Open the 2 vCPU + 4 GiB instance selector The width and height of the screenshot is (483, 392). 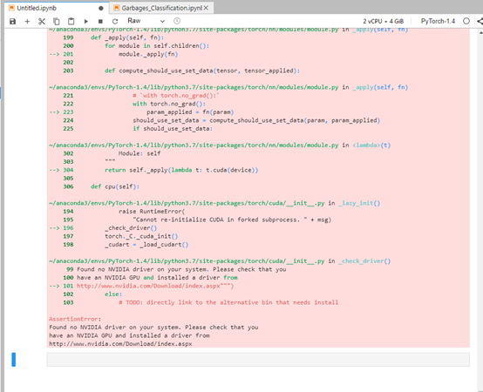pyautogui.click(x=383, y=21)
